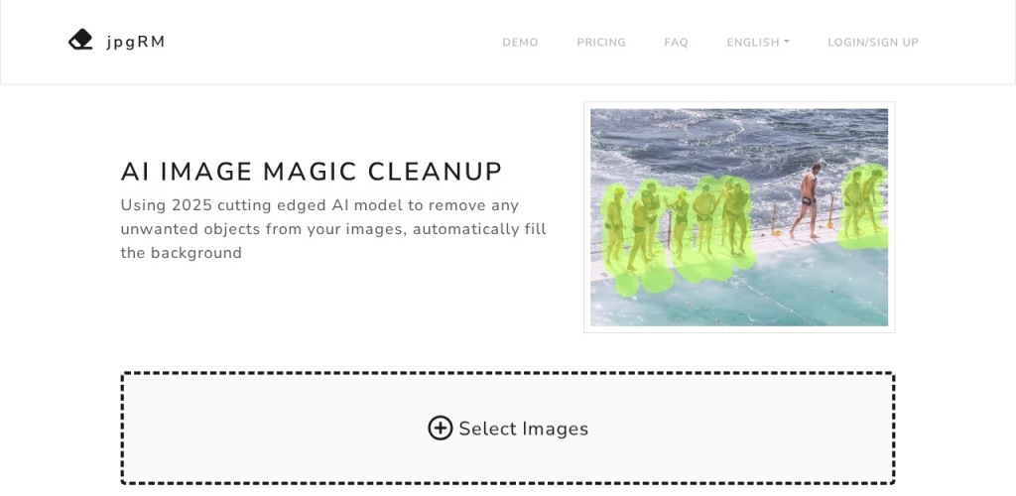Open the beach demo photo thumbnail

pyautogui.click(x=739, y=217)
